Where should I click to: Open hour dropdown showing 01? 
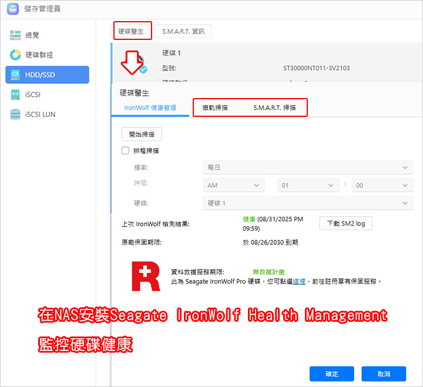[308, 185]
